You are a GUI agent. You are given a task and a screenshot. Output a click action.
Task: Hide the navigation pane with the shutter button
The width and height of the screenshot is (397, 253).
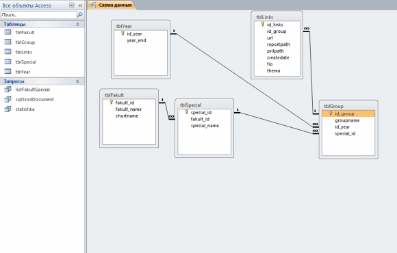point(80,5)
